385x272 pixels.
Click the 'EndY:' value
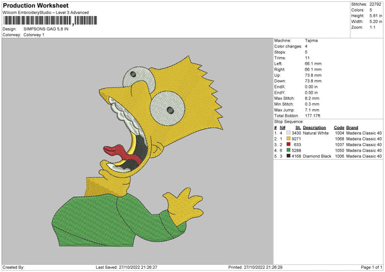coord(311,92)
